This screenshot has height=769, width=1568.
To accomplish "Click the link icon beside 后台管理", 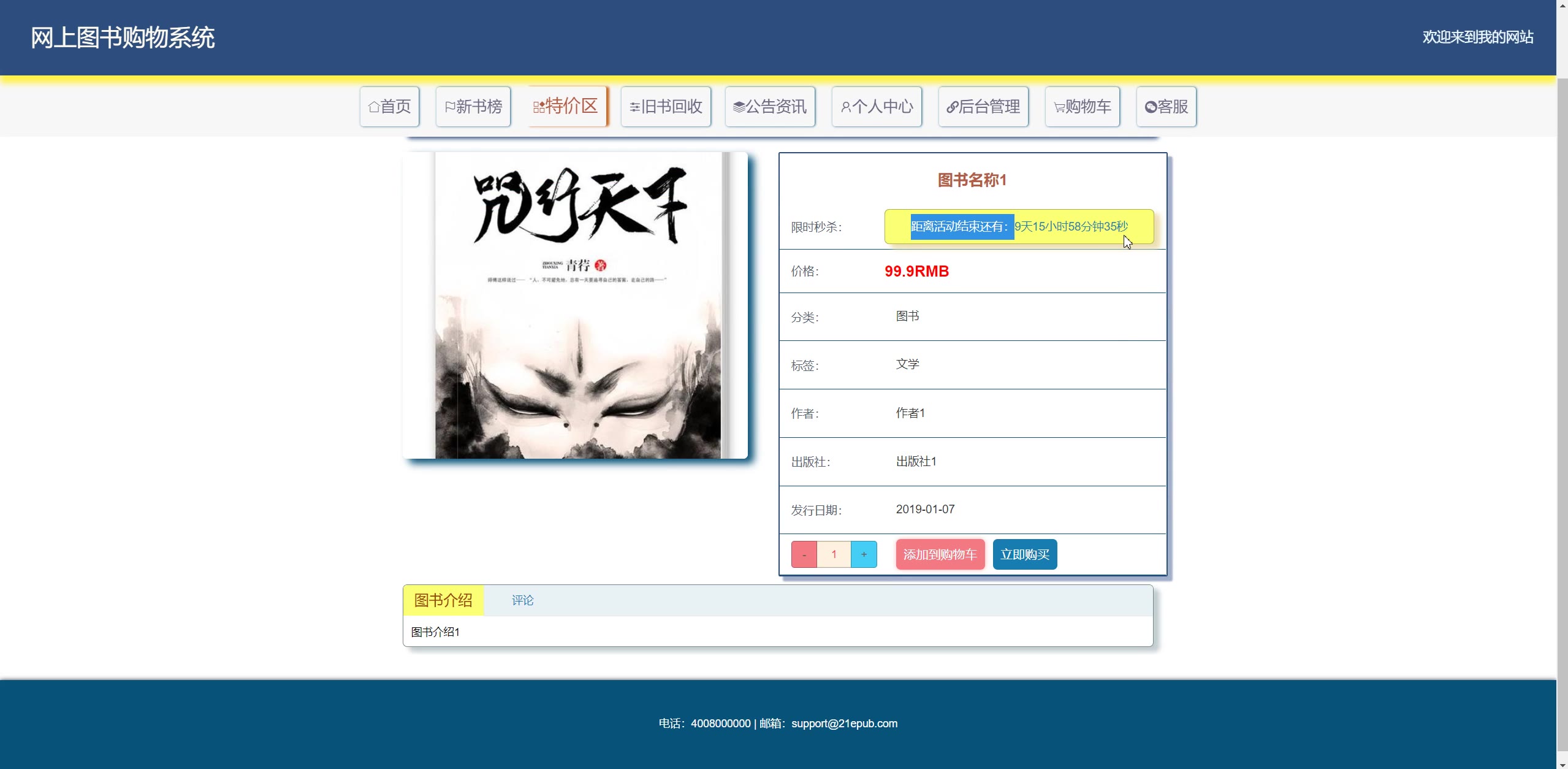I will coord(953,107).
